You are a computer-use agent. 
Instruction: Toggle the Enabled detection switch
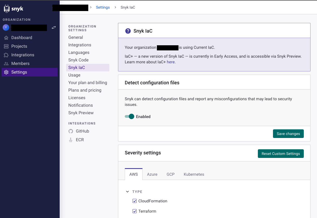coord(129,117)
